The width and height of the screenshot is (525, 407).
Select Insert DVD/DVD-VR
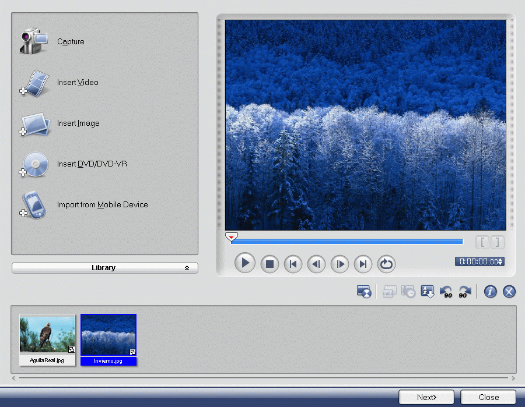coord(34,164)
